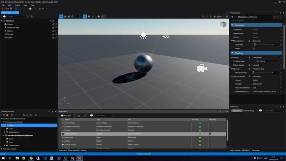Open the View menu
Screen dimensions: 286x161
pyautogui.click(x=25, y=5)
